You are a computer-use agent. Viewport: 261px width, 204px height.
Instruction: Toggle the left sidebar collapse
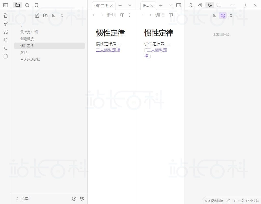tap(6, 5)
